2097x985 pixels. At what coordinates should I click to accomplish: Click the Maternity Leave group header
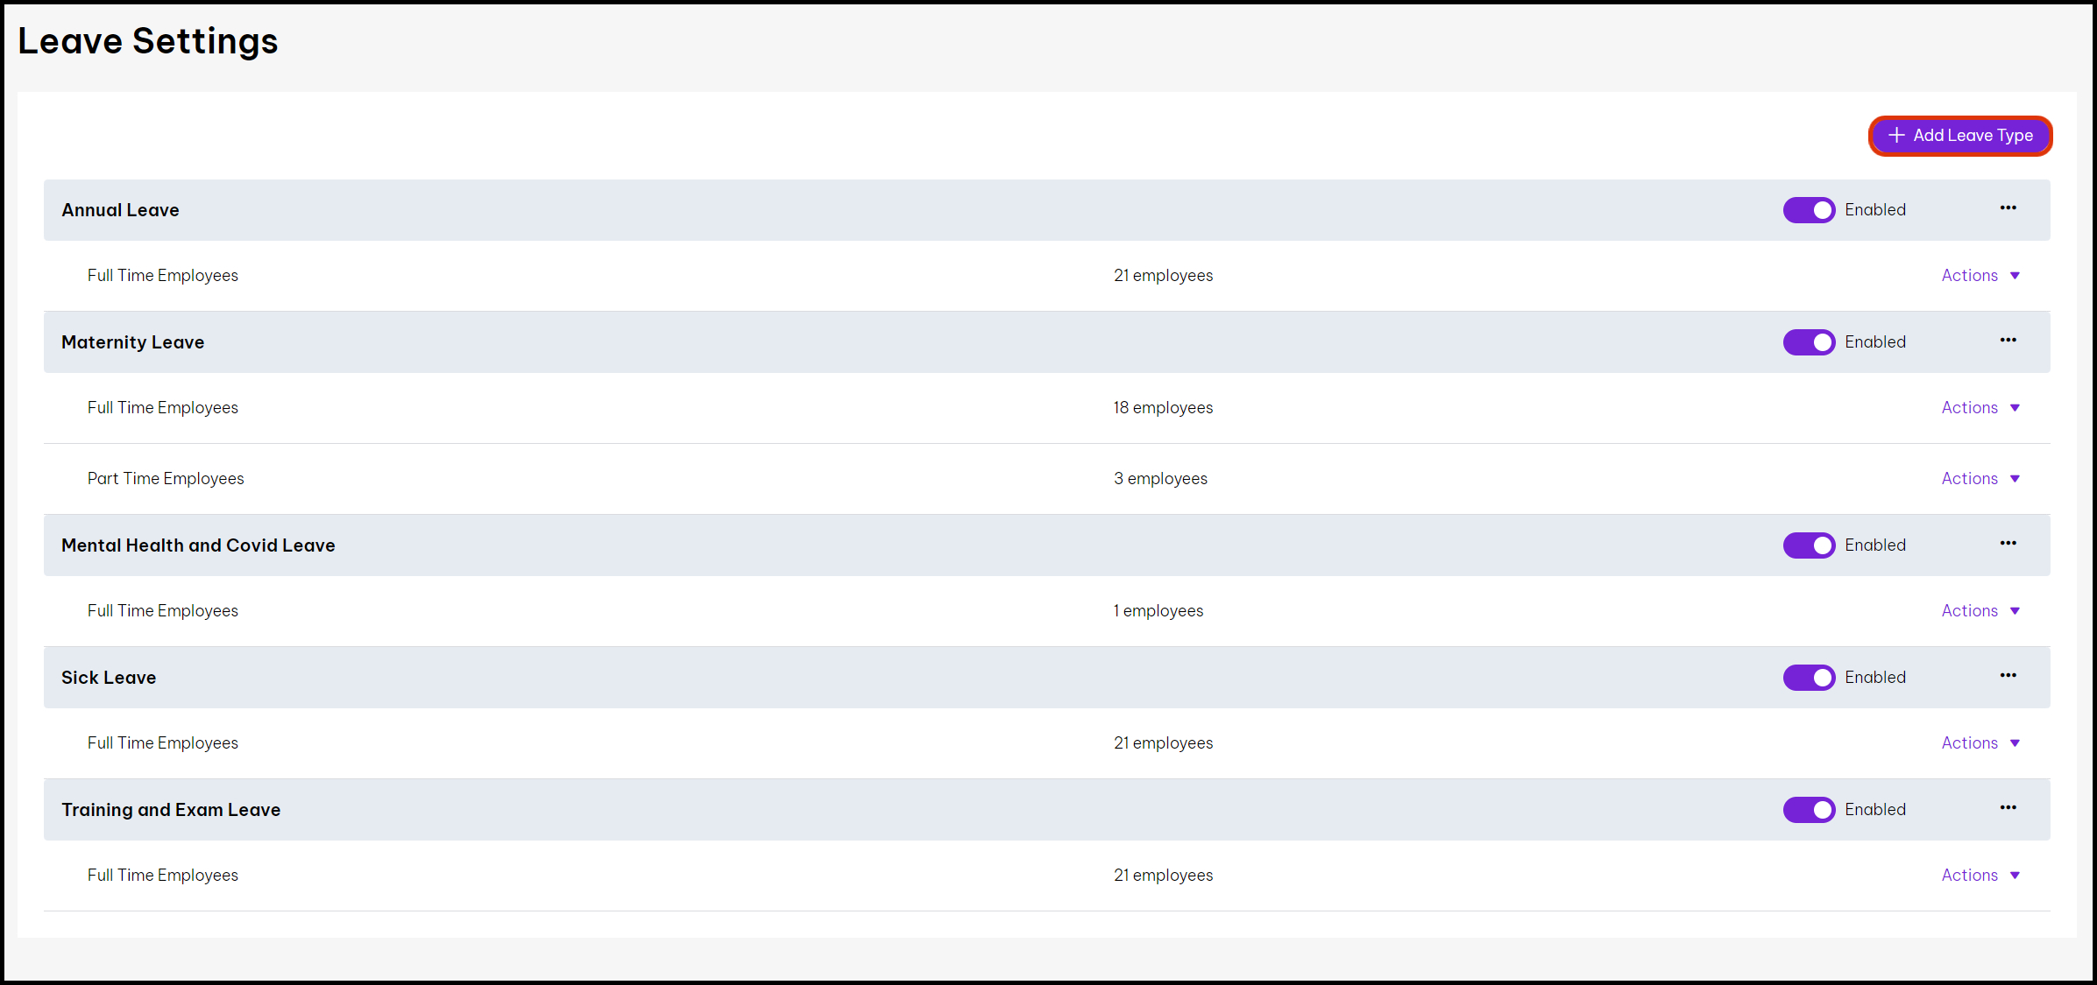point(133,342)
